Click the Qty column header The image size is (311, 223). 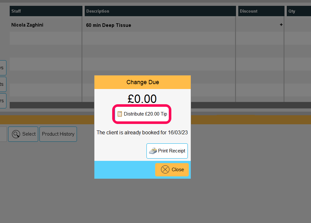299,11
